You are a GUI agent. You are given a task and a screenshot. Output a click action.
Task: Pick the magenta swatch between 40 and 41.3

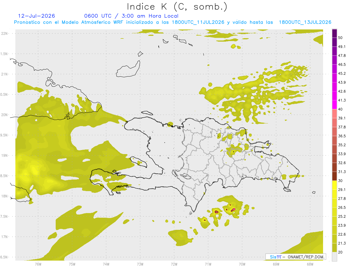(x=335, y=105)
